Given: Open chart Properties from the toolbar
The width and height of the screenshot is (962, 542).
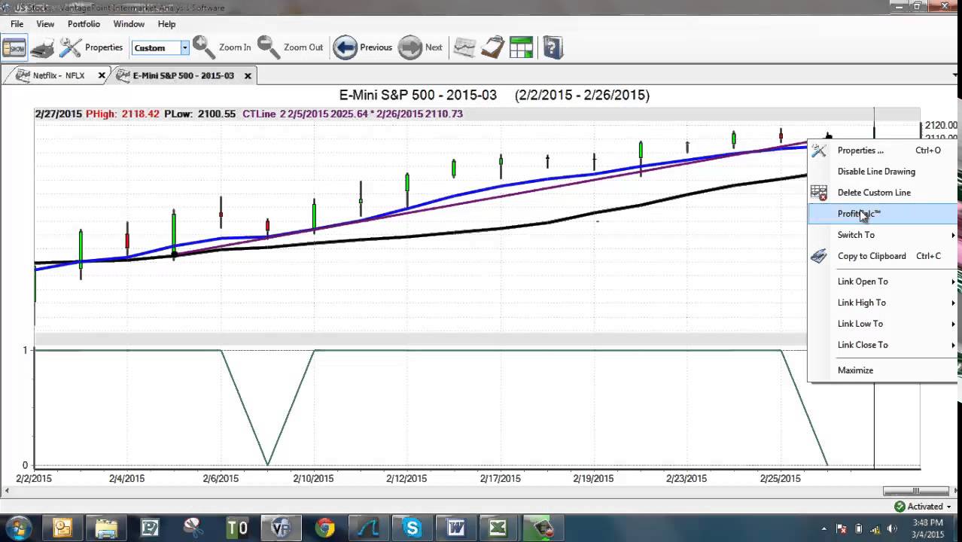Looking at the screenshot, I should (91, 47).
